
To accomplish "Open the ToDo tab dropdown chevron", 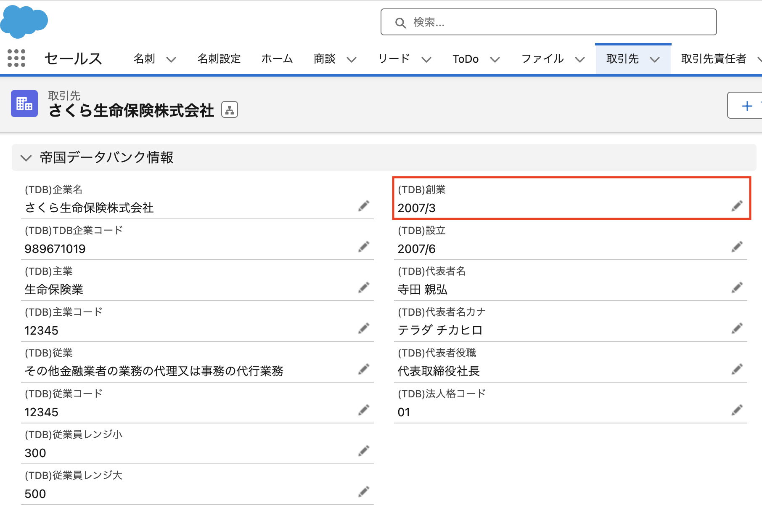I will pos(495,59).
